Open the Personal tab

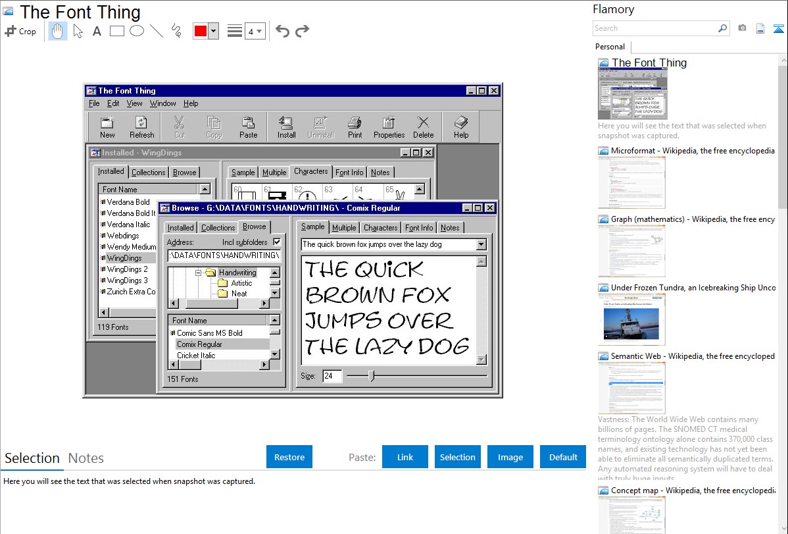(610, 47)
